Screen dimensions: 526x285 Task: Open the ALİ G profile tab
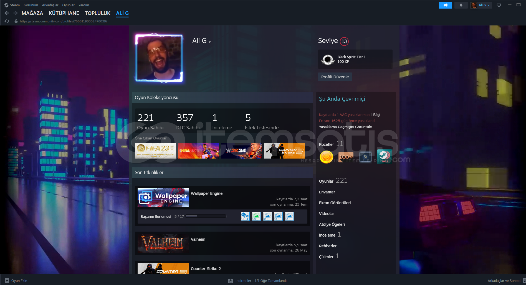[x=122, y=13]
